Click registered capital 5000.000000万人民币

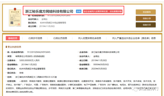point(29,60)
